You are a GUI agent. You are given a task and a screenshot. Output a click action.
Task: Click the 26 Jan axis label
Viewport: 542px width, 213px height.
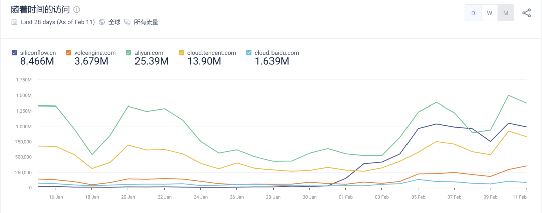237,197
